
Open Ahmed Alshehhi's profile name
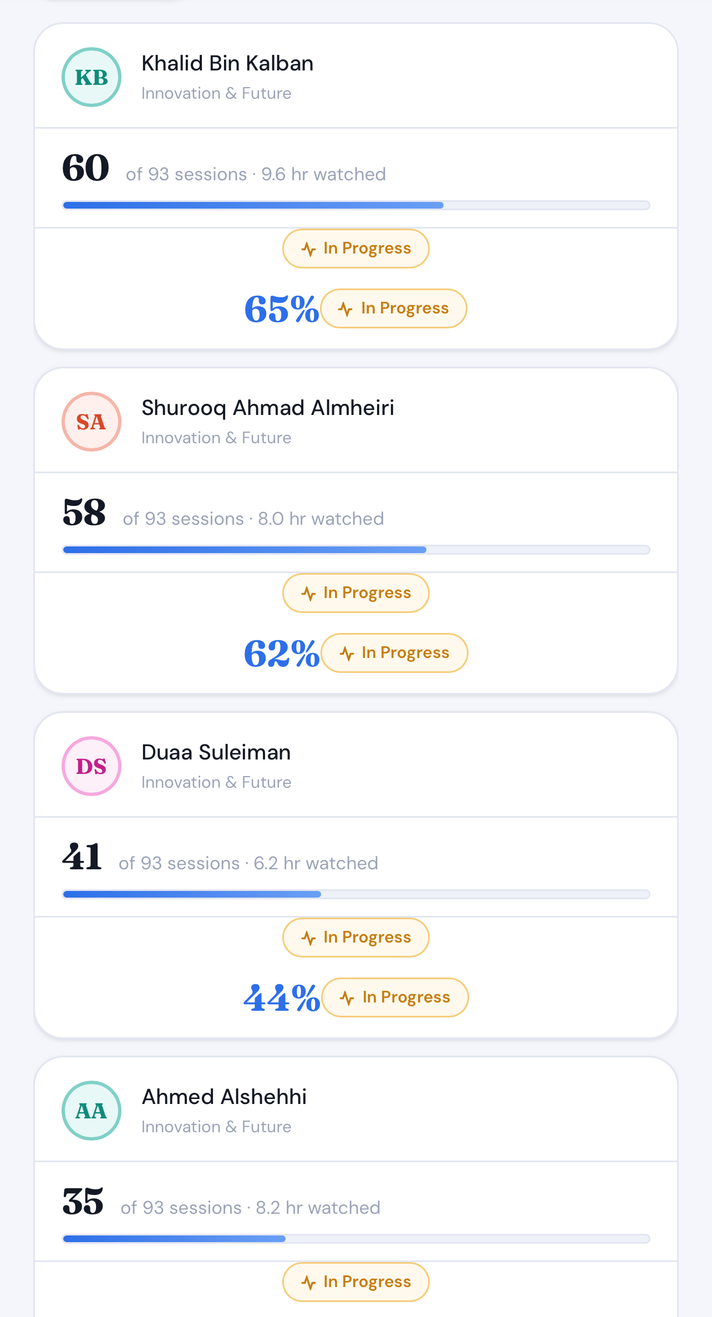[x=224, y=1097]
